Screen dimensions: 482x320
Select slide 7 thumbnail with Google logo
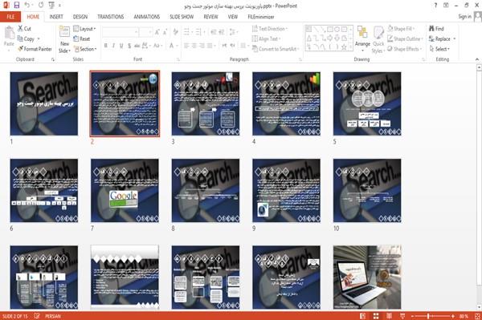point(125,191)
